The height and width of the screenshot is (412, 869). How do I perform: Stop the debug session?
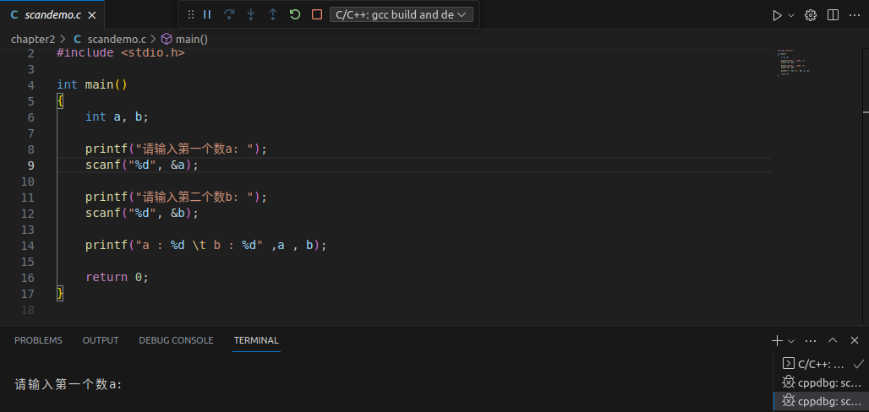click(x=317, y=14)
